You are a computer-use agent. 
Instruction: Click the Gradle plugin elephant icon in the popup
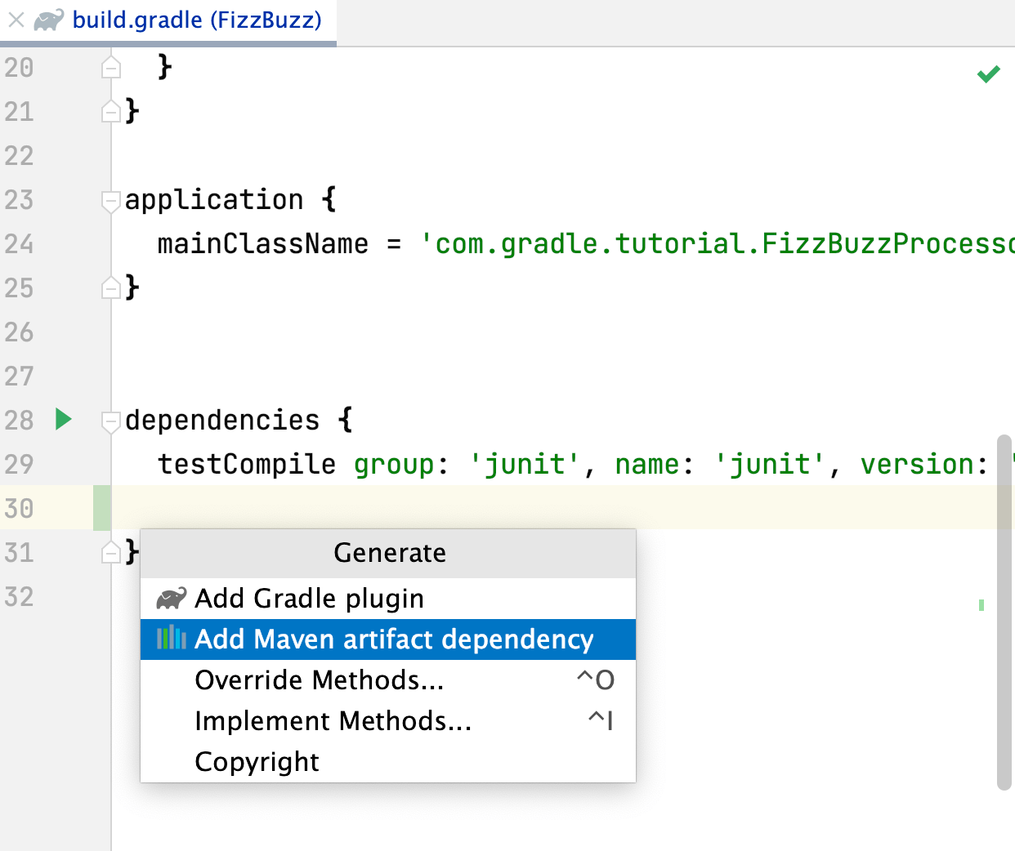[171, 599]
